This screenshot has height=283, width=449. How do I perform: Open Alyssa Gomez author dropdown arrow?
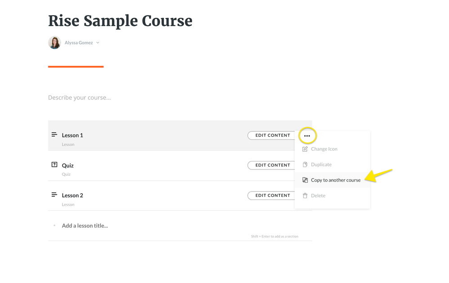click(98, 43)
